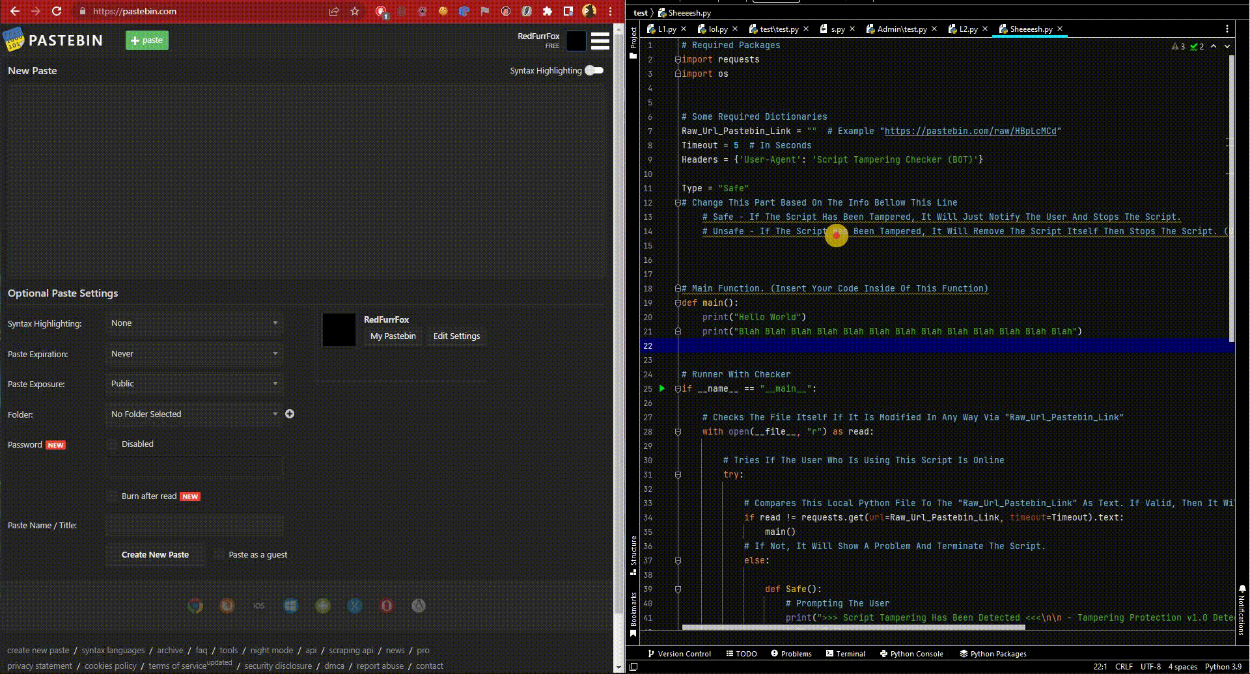
Task: Open the Terminal tool window tab
Action: pyautogui.click(x=846, y=654)
